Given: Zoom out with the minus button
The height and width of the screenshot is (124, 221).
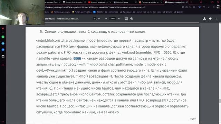Looking at the screenshot, I should (106, 19).
